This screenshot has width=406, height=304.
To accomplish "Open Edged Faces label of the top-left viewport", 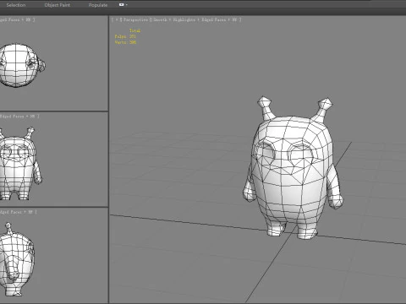I will tap(10, 19).
